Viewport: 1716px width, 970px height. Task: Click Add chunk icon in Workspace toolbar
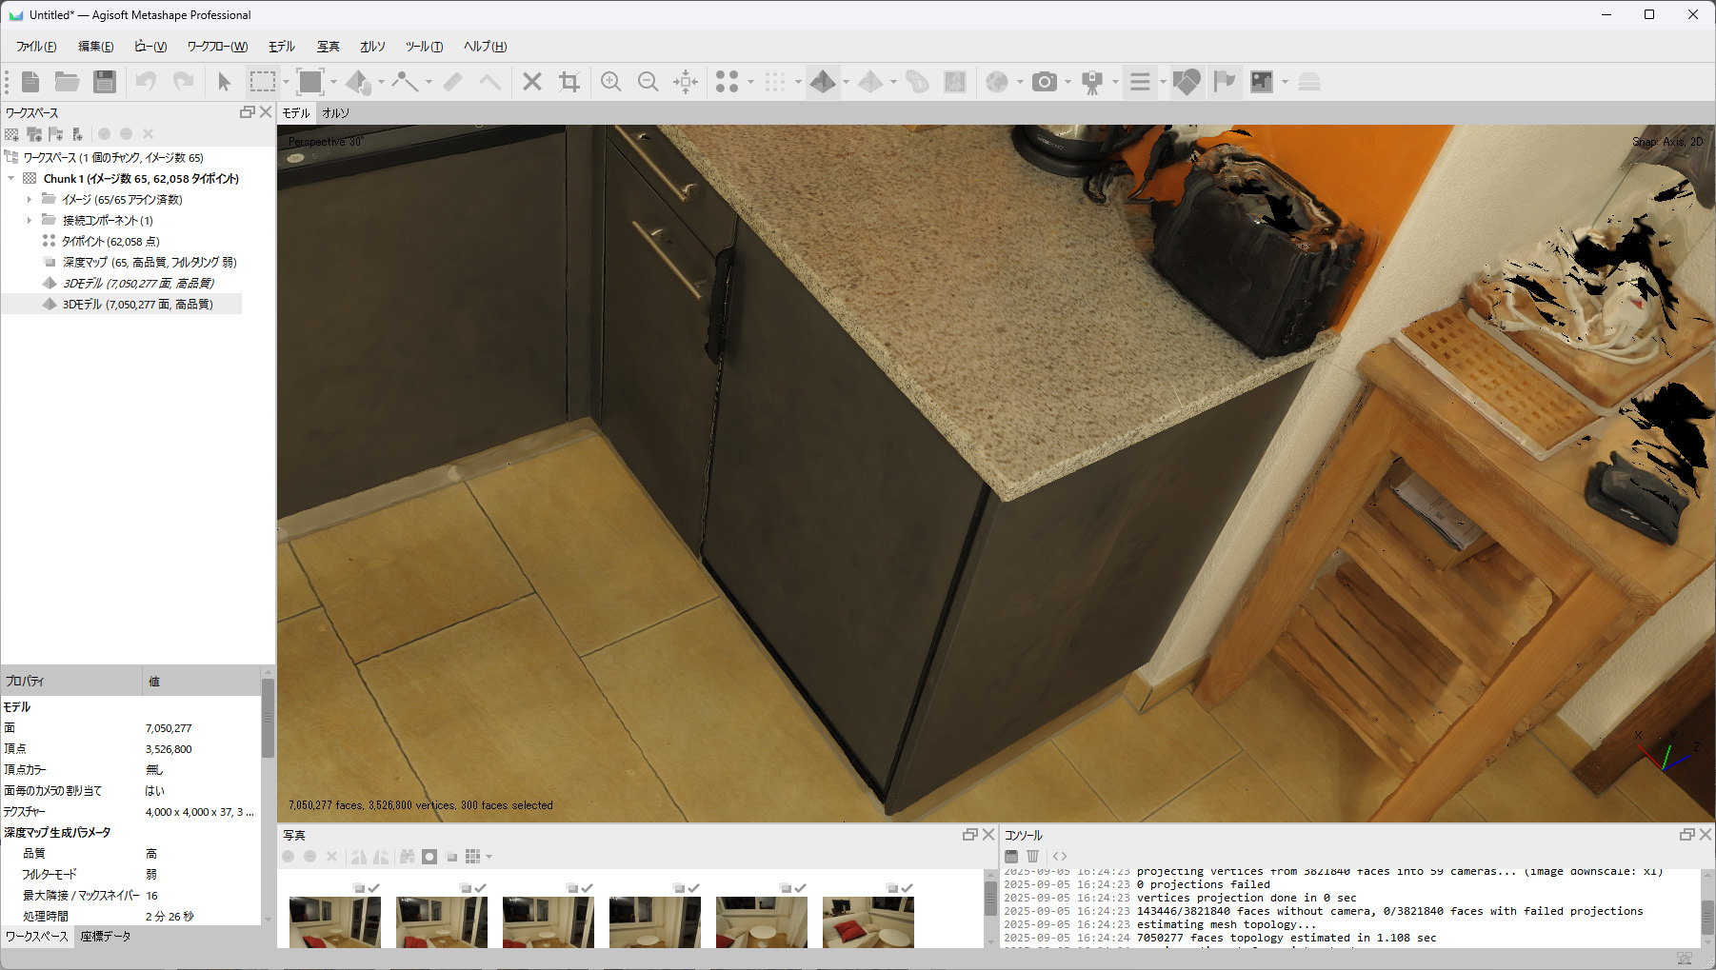[x=11, y=134]
